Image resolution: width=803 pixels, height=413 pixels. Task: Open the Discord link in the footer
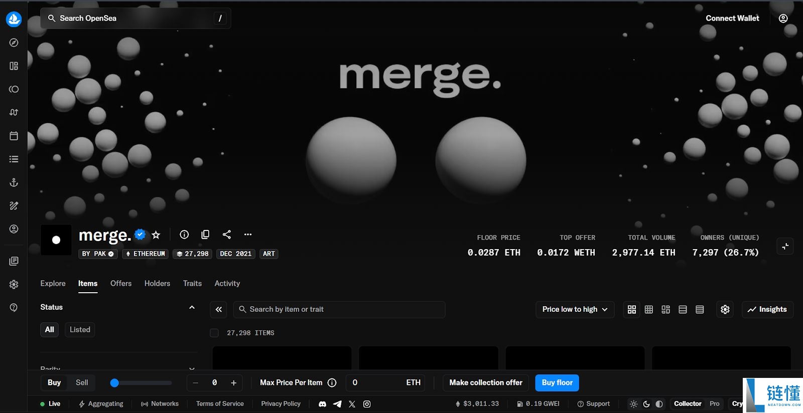323,404
